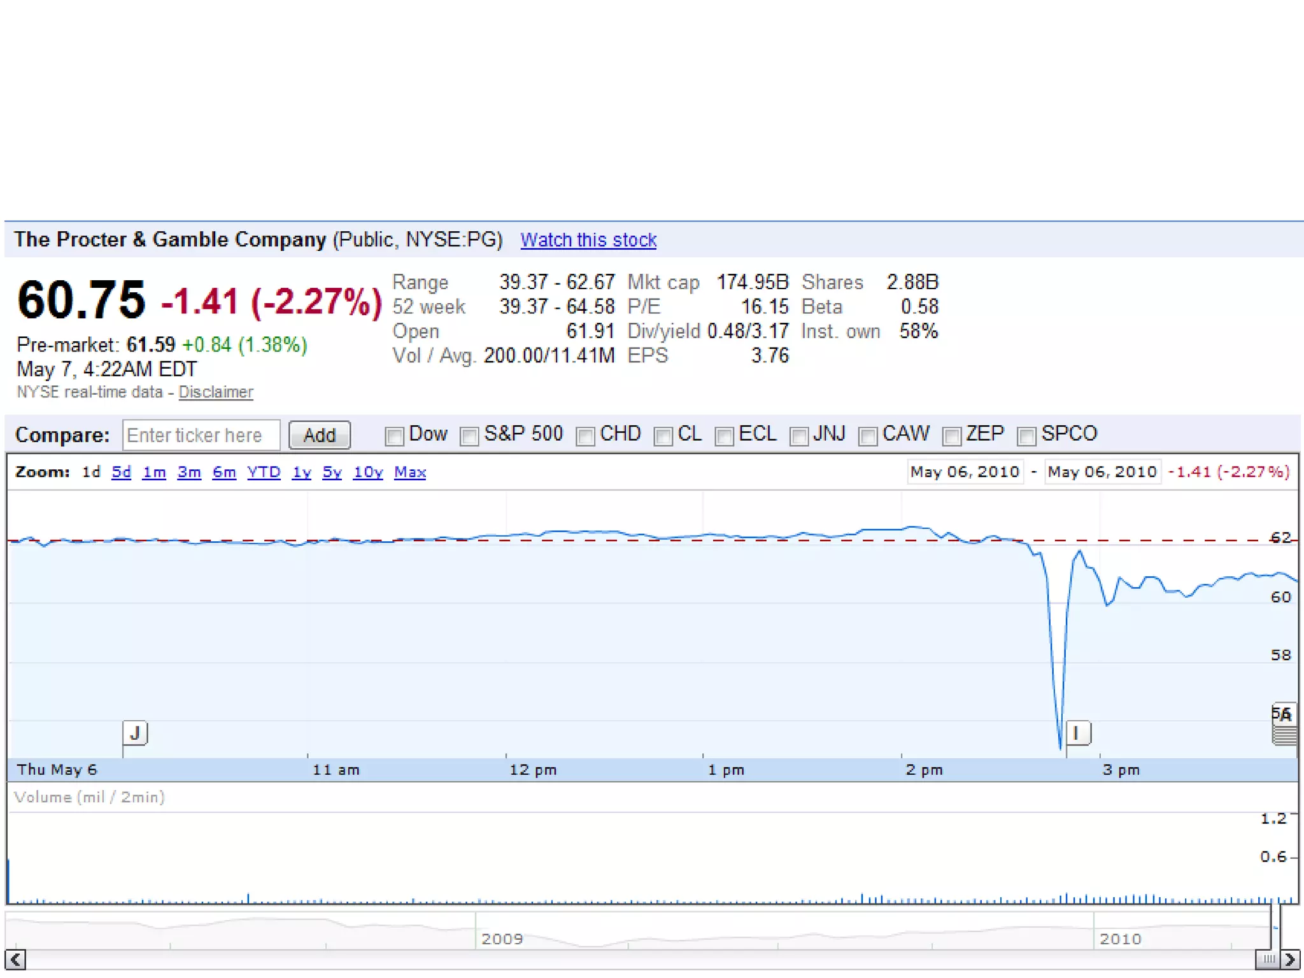Check the S&P 500 comparison box
Image resolution: width=1304 pixels, height=978 pixels.
469,436
